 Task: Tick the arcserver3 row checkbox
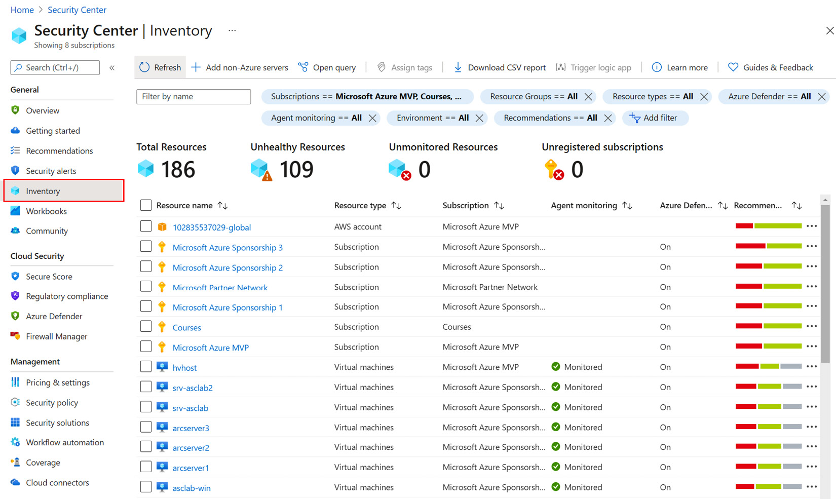pyautogui.click(x=146, y=427)
